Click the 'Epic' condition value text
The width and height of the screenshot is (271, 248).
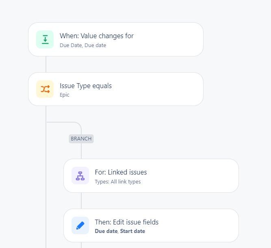pos(65,95)
